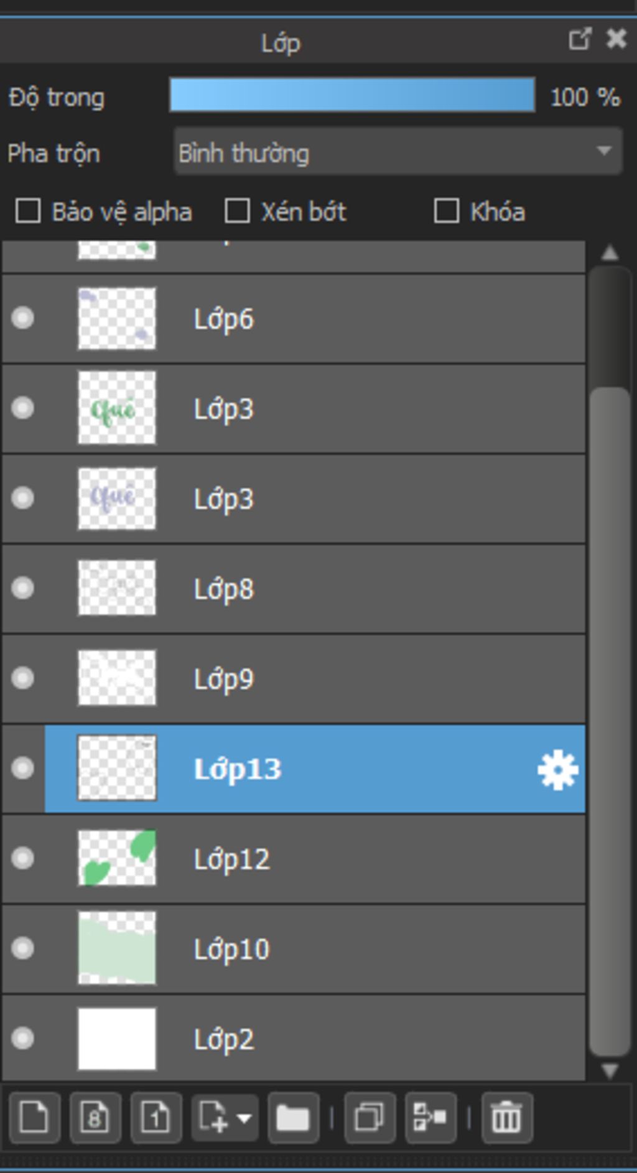
Task: Click the Độ trong opacity slider
Action: coord(352,95)
